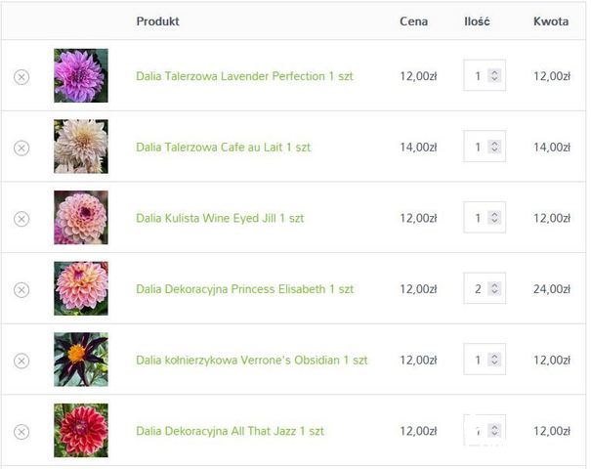Remove Verrone's Obsidian dahlia from cart

[x=21, y=361]
